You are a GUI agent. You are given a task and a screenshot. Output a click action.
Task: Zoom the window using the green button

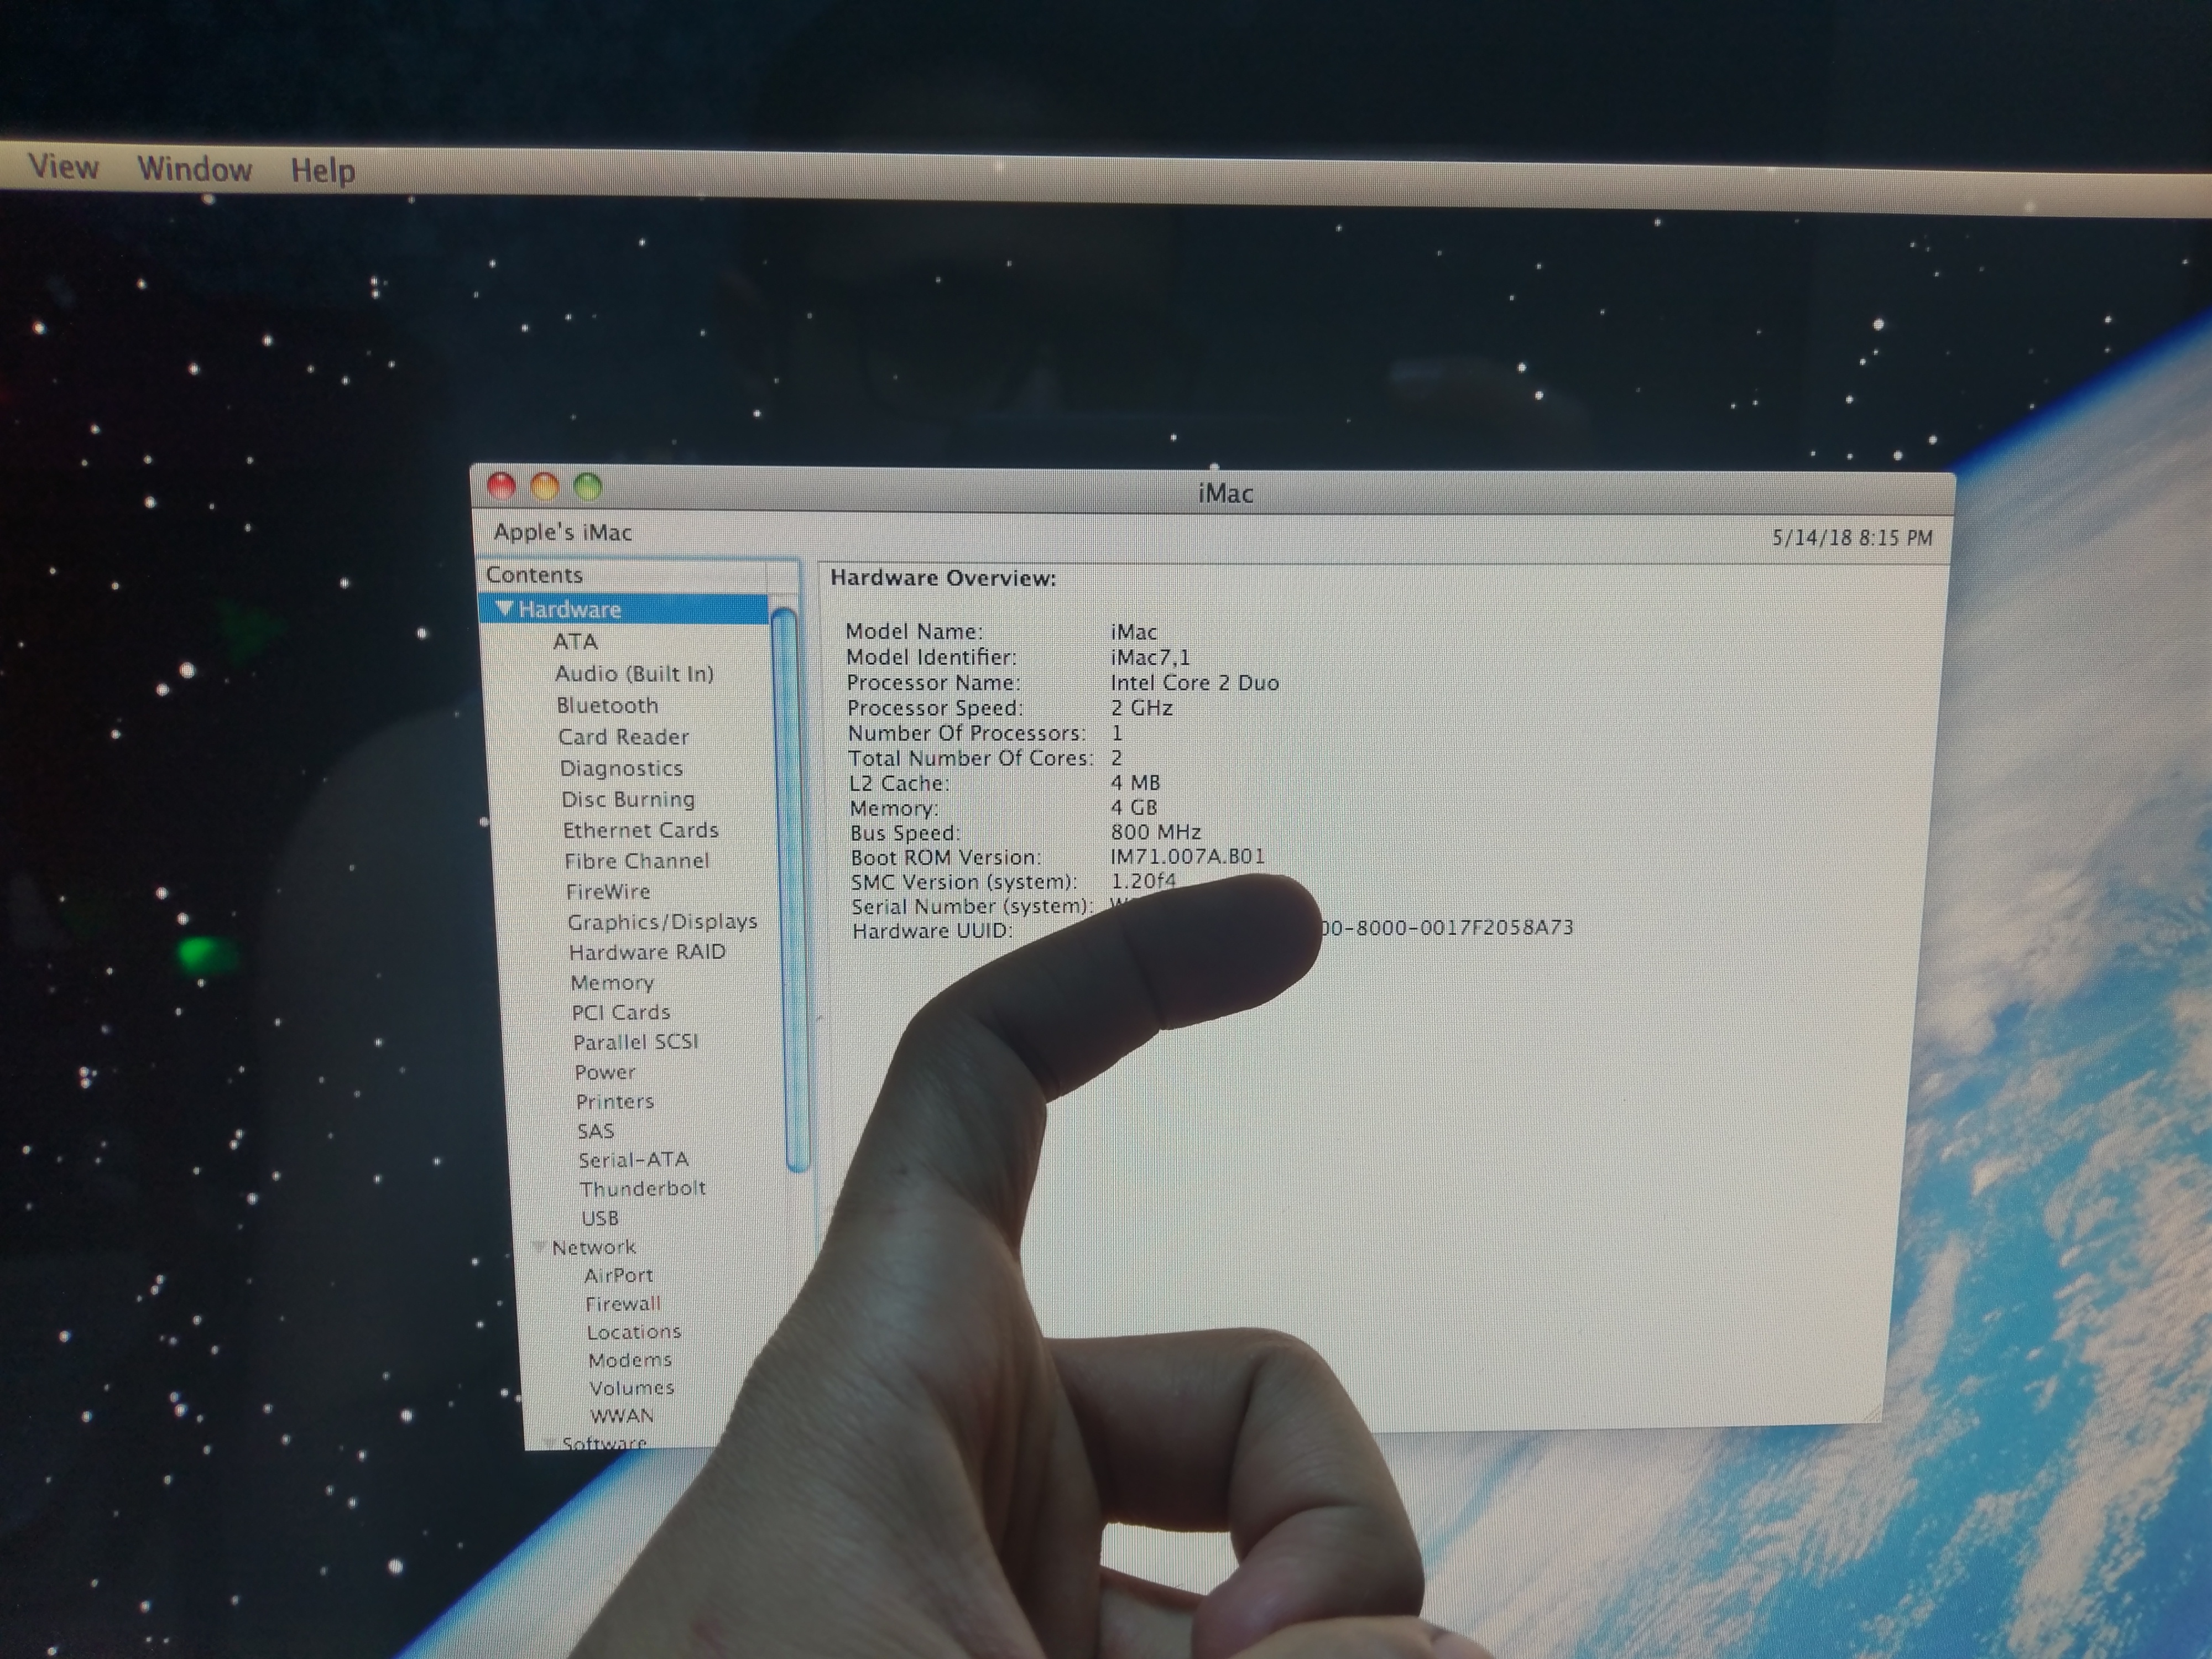click(588, 487)
